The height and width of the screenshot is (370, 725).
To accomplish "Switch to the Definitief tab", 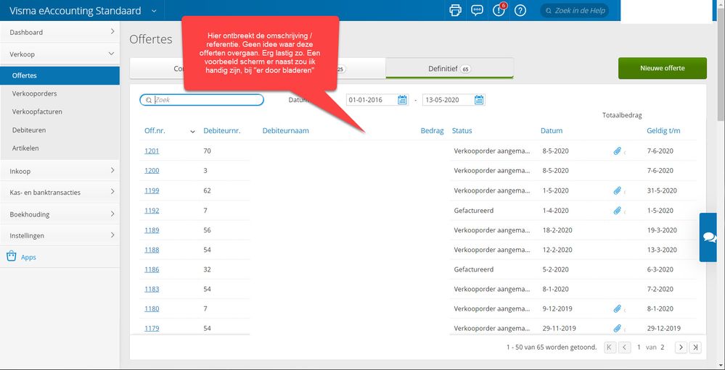I will (x=449, y=68).
